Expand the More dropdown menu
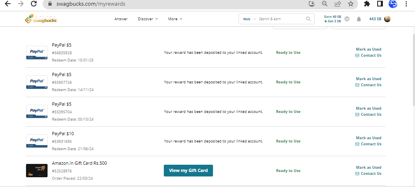This screenshot has width=415, height=189. (175, 19)
